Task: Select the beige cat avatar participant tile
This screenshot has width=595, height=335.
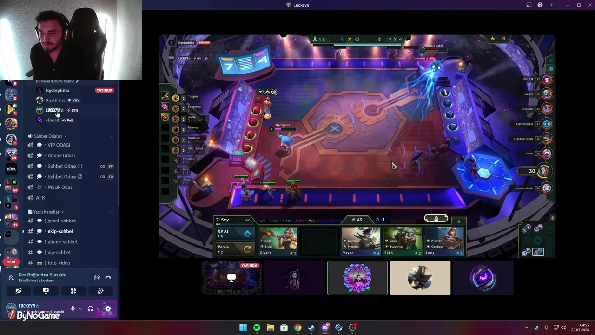Action: pyautogui.click(x=420, y=278)
